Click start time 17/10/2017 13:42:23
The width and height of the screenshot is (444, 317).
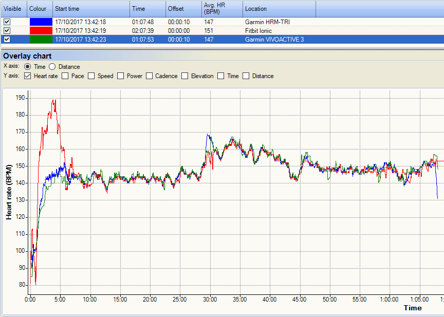point(80,40)
